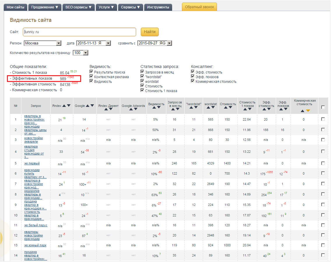Sort wordstat column ascending arrow
The width and height of the screenshot is (332, 262).
coord(208,107)
